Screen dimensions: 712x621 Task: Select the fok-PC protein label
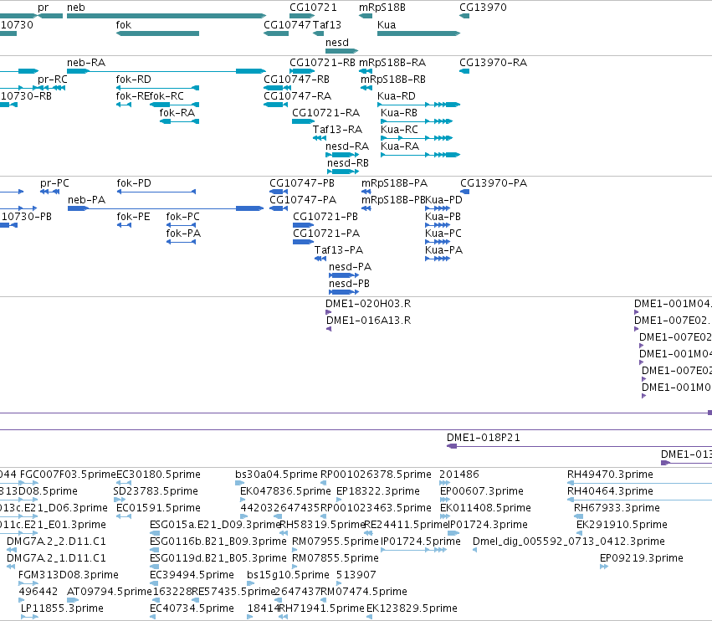(183, 217)
